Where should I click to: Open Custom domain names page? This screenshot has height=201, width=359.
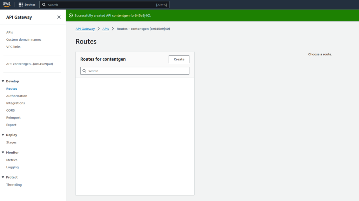pos(24,39)
